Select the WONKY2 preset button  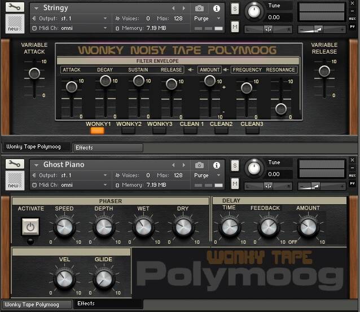pos(129,130)
